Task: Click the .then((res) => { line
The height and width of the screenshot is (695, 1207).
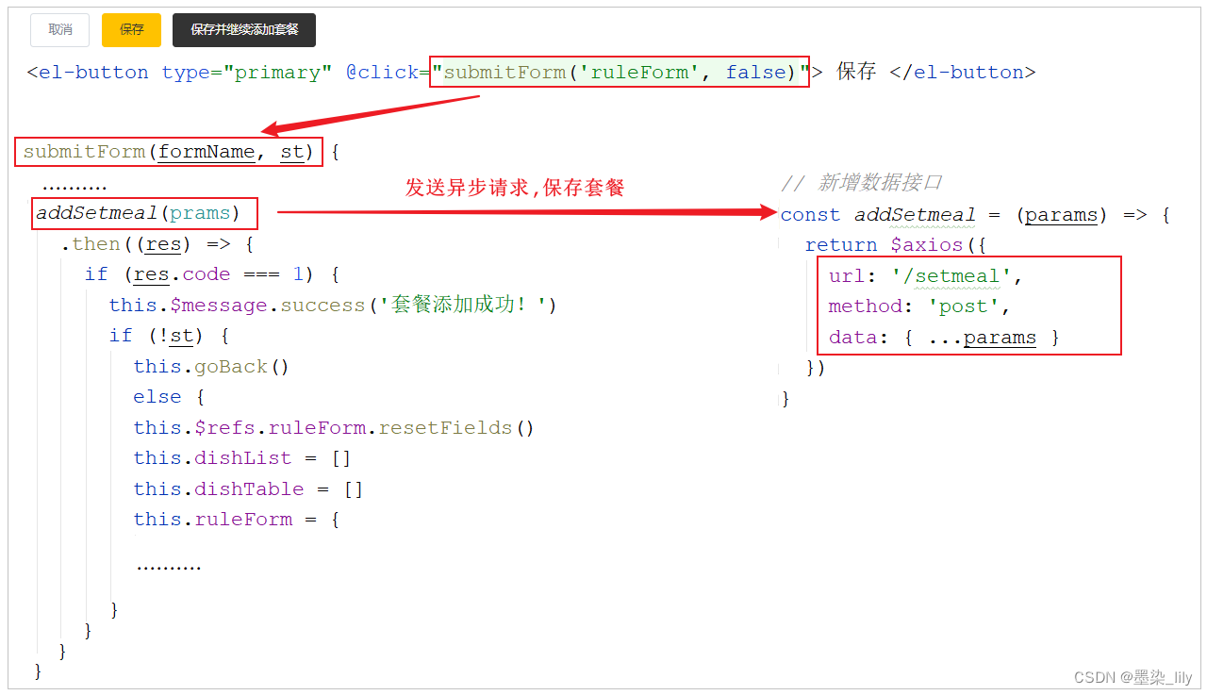Action: click(x=157, y=244)
